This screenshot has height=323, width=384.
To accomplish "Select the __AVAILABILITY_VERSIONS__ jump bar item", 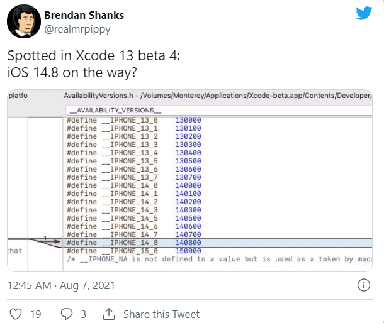I will point(115,110).
